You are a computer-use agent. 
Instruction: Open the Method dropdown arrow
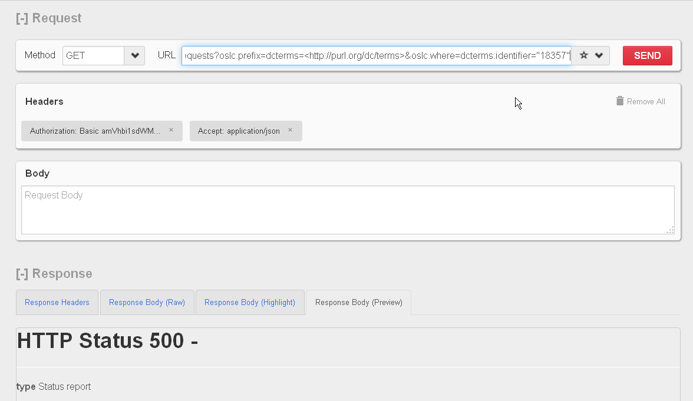point(135,55)
